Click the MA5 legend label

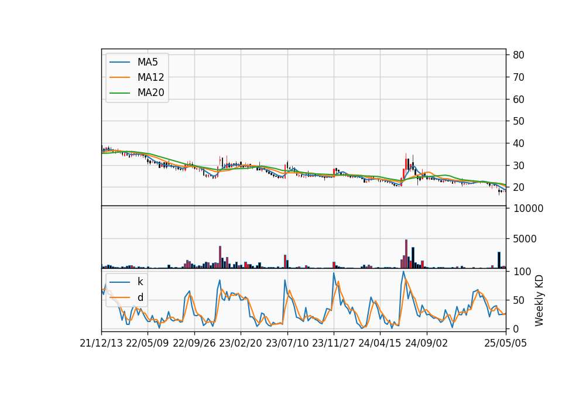point(148,62)
